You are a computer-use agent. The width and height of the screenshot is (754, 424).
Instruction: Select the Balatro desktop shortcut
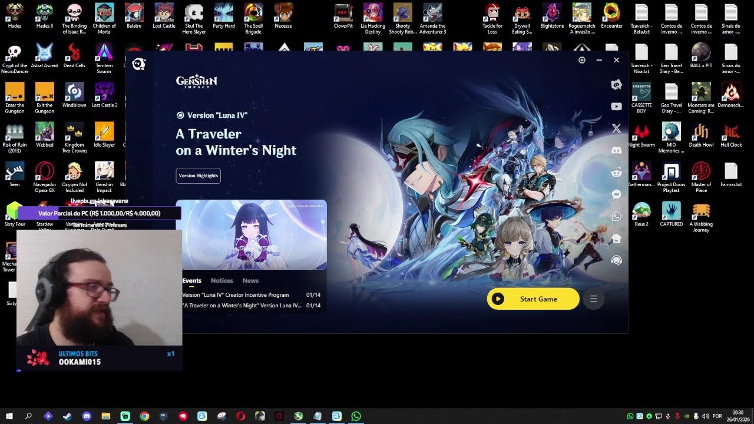coord(134,16)
